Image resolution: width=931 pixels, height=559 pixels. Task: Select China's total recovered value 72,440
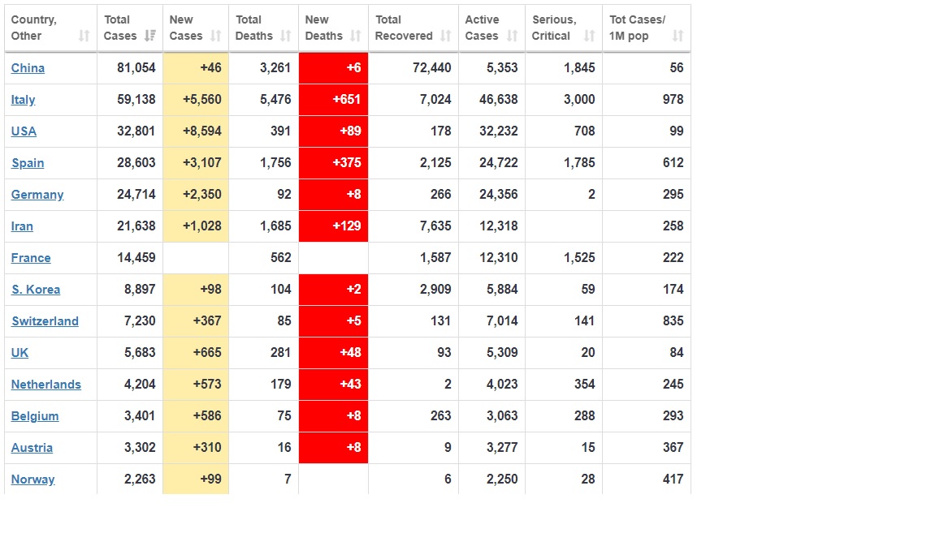431,68
